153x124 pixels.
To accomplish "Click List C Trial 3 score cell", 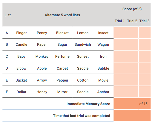I will [x=145, y=56].
